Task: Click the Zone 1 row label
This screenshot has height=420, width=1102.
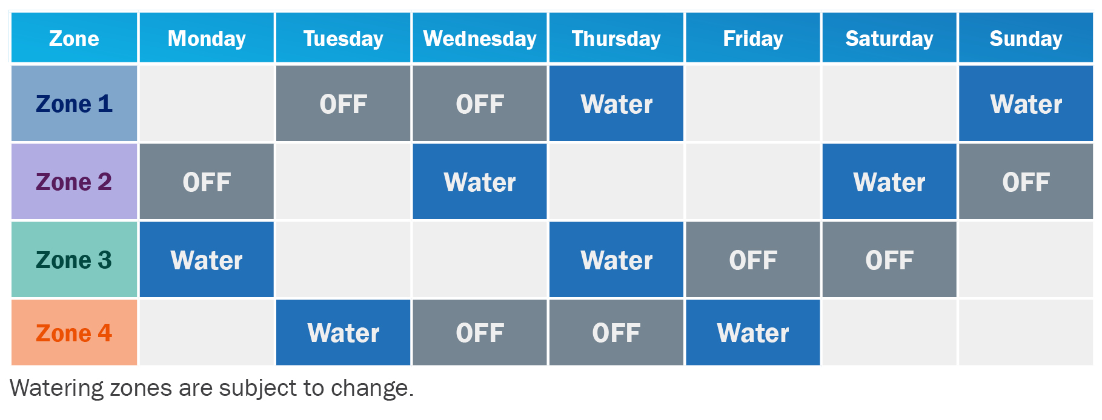Action: coord(74,103)
